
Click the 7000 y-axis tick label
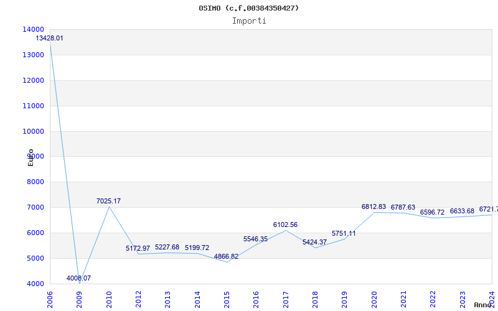tap(35, 207)
